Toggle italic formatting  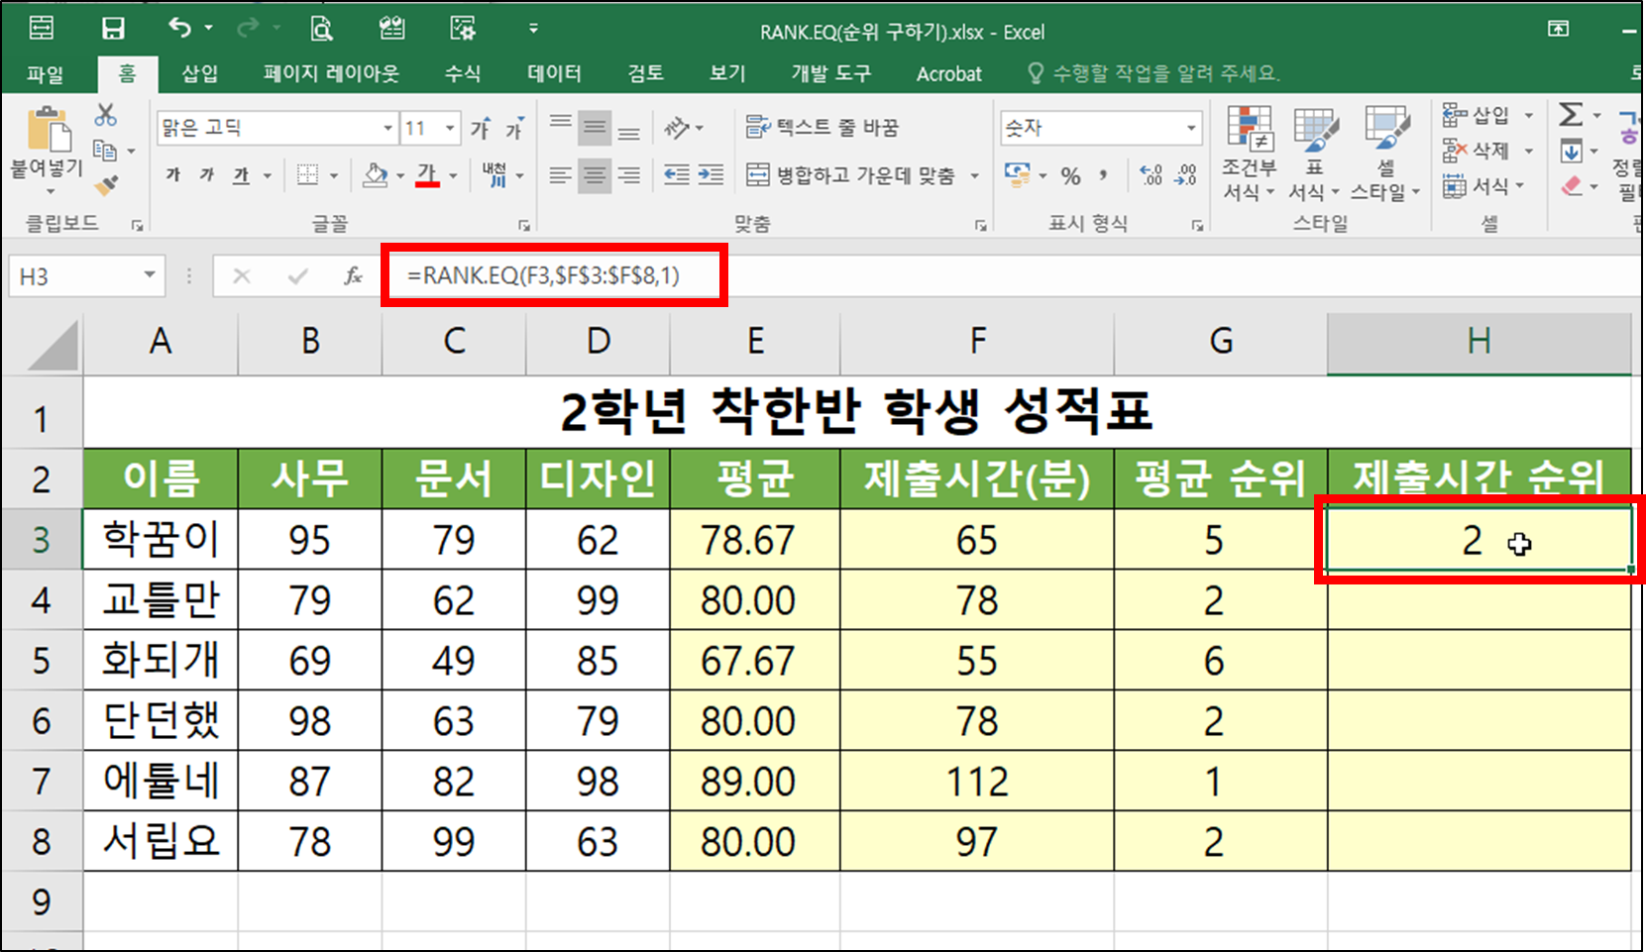pos(204,174)
